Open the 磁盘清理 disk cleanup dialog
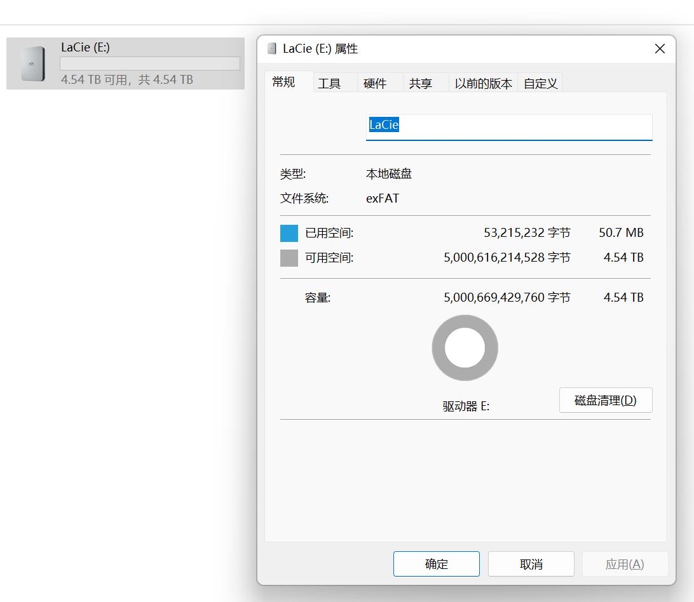Screen dimensions: 694x602 [605, 400]
